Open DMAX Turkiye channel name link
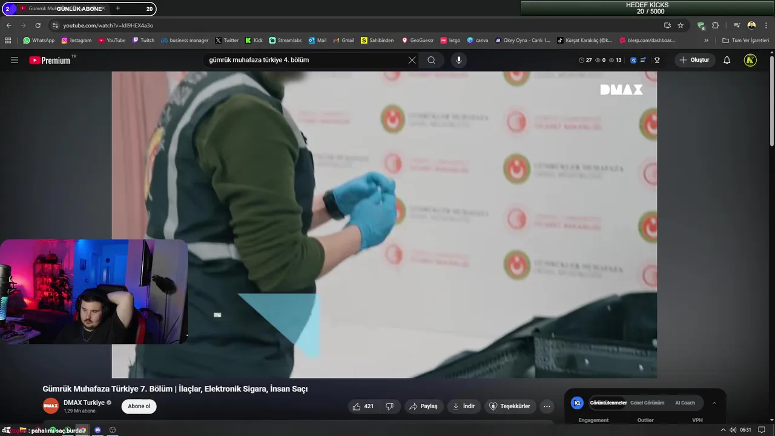The height and width of the screenshot is (436, 775). point(85,403)
